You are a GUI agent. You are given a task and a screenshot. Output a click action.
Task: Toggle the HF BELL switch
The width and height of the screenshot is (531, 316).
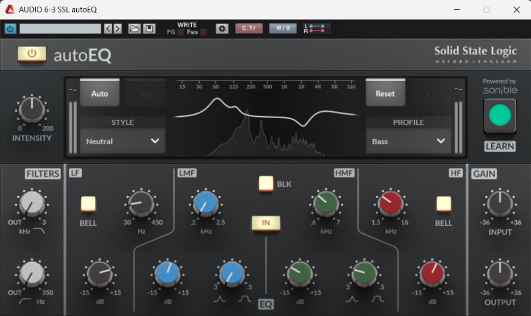443,204
